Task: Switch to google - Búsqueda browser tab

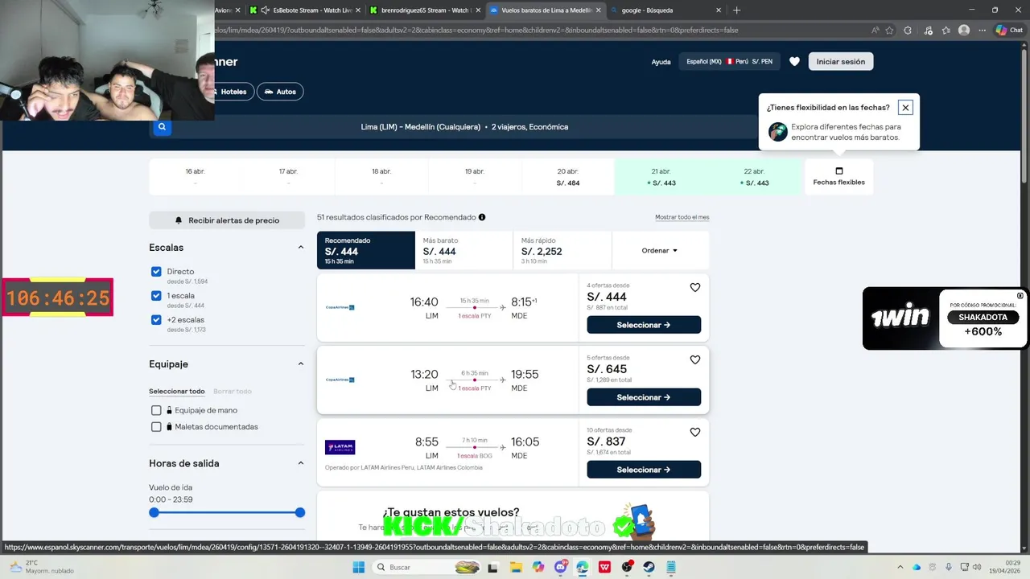Action: 665,10
